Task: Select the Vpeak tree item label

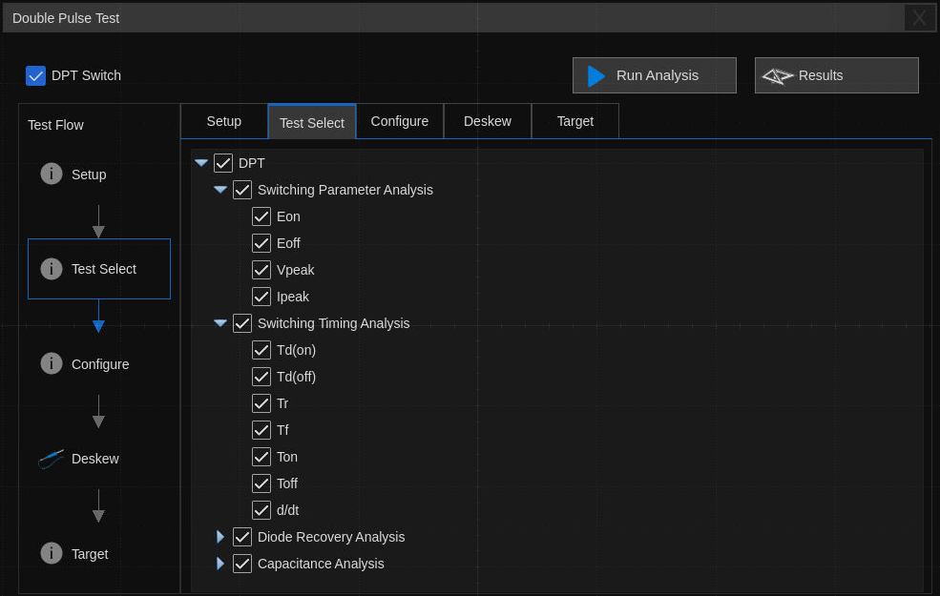Action: tap(295, 270)
